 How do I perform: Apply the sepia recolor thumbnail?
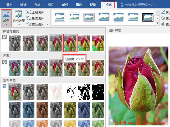coord(42,92)
